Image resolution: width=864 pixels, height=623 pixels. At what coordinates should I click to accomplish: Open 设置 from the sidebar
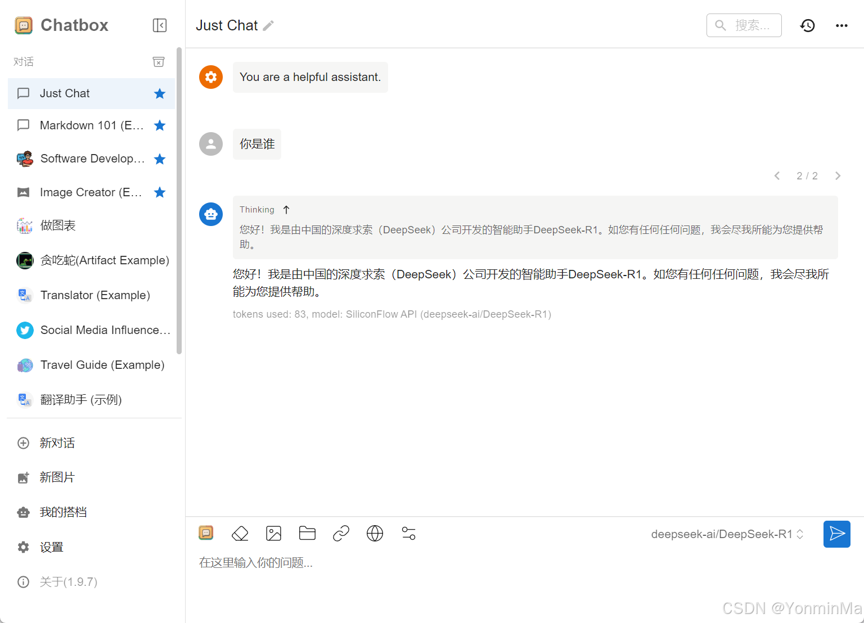51,547
